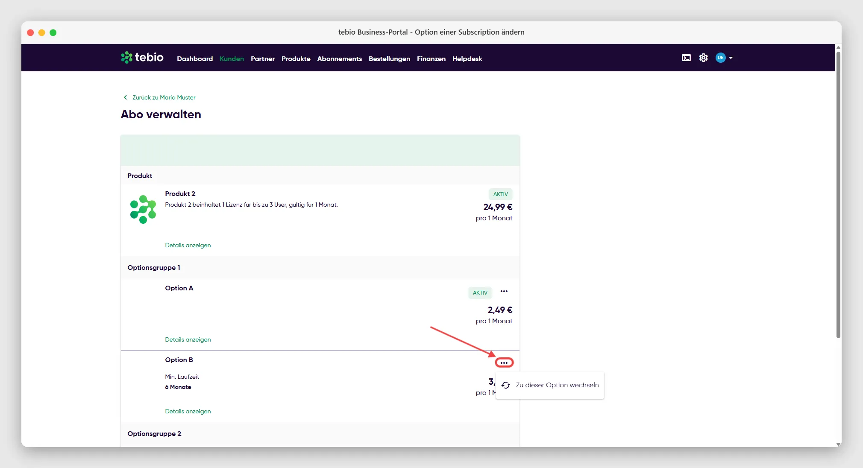Click the page vertical scrollbar thumb
This screenshot has height=468, width=863.
838,195
